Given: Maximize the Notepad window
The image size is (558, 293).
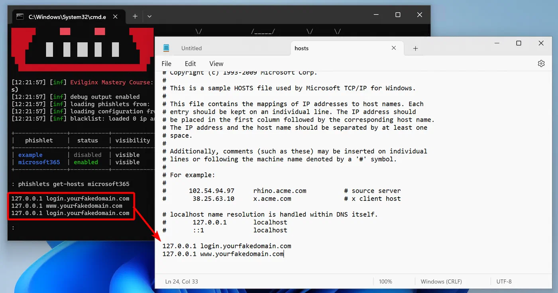Looking at the screenshot, I should click(x=519, y=43).
